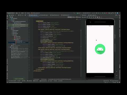The width and height of the screenshot is (127, 95).
Task: Click emulator rotate left icon
Action: tap(88, 17)
